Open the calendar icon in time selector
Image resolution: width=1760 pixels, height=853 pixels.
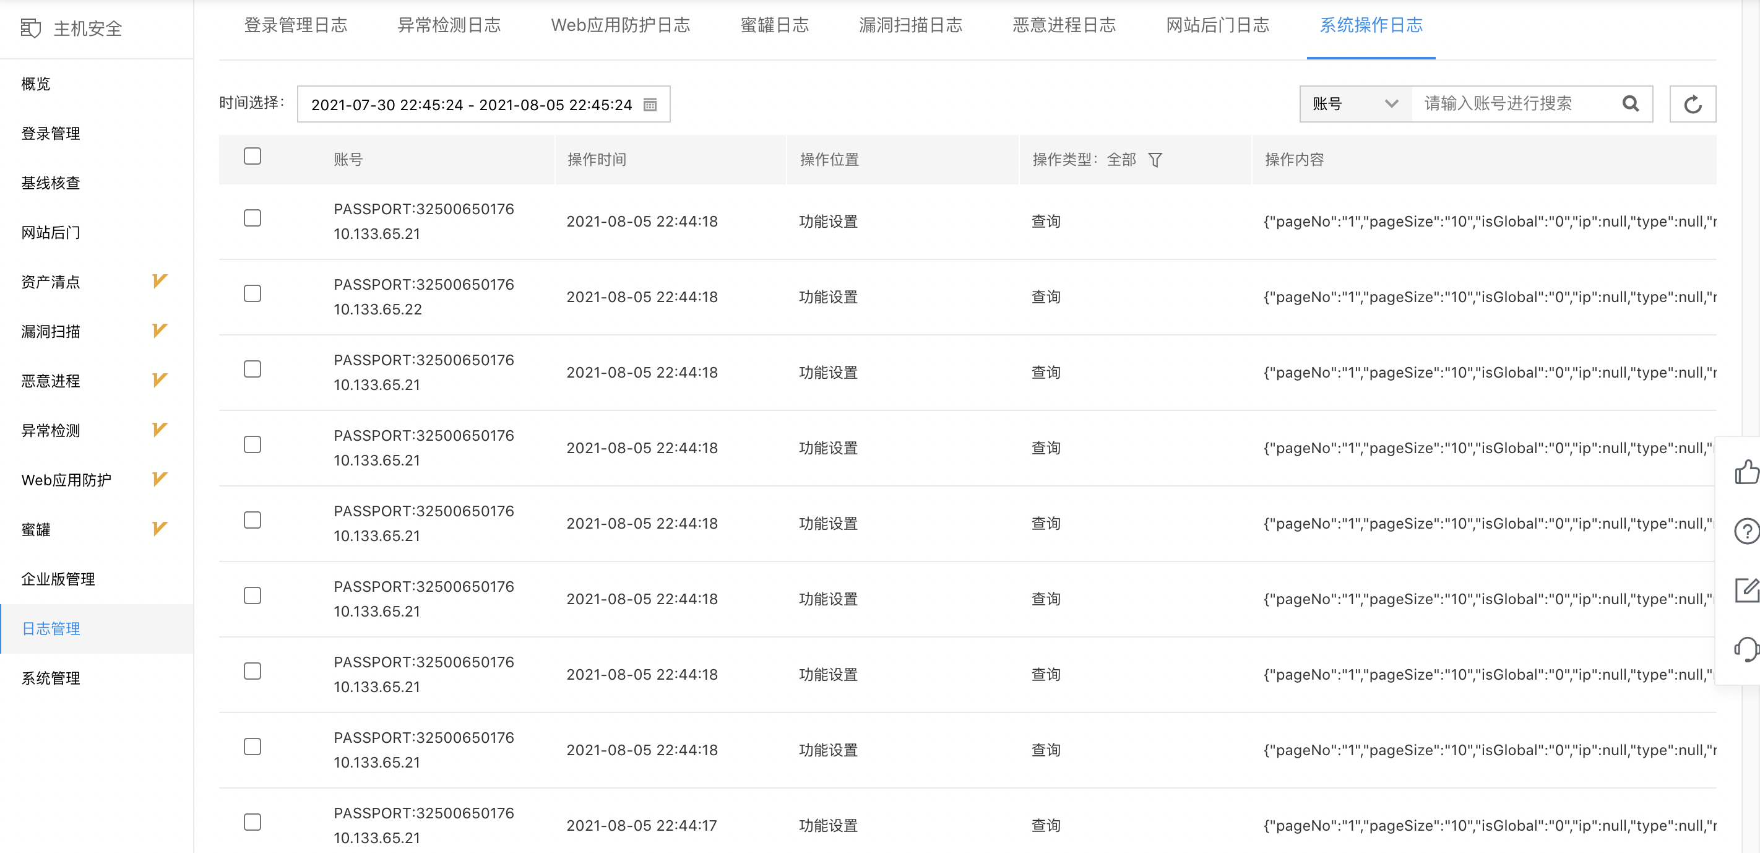coord(650,105)
